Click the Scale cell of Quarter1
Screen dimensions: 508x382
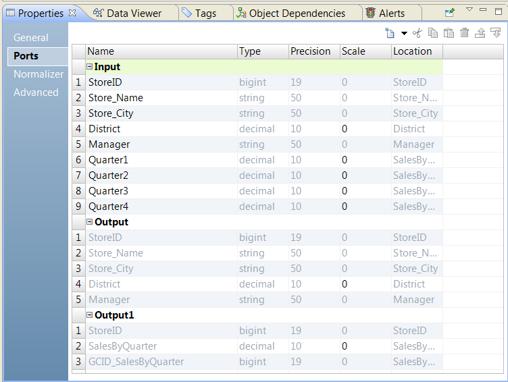(x=365, y=160)
